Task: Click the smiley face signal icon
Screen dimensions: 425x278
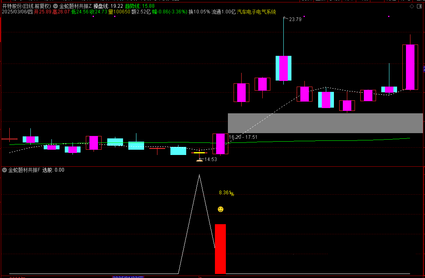Action: coord(221,209)
